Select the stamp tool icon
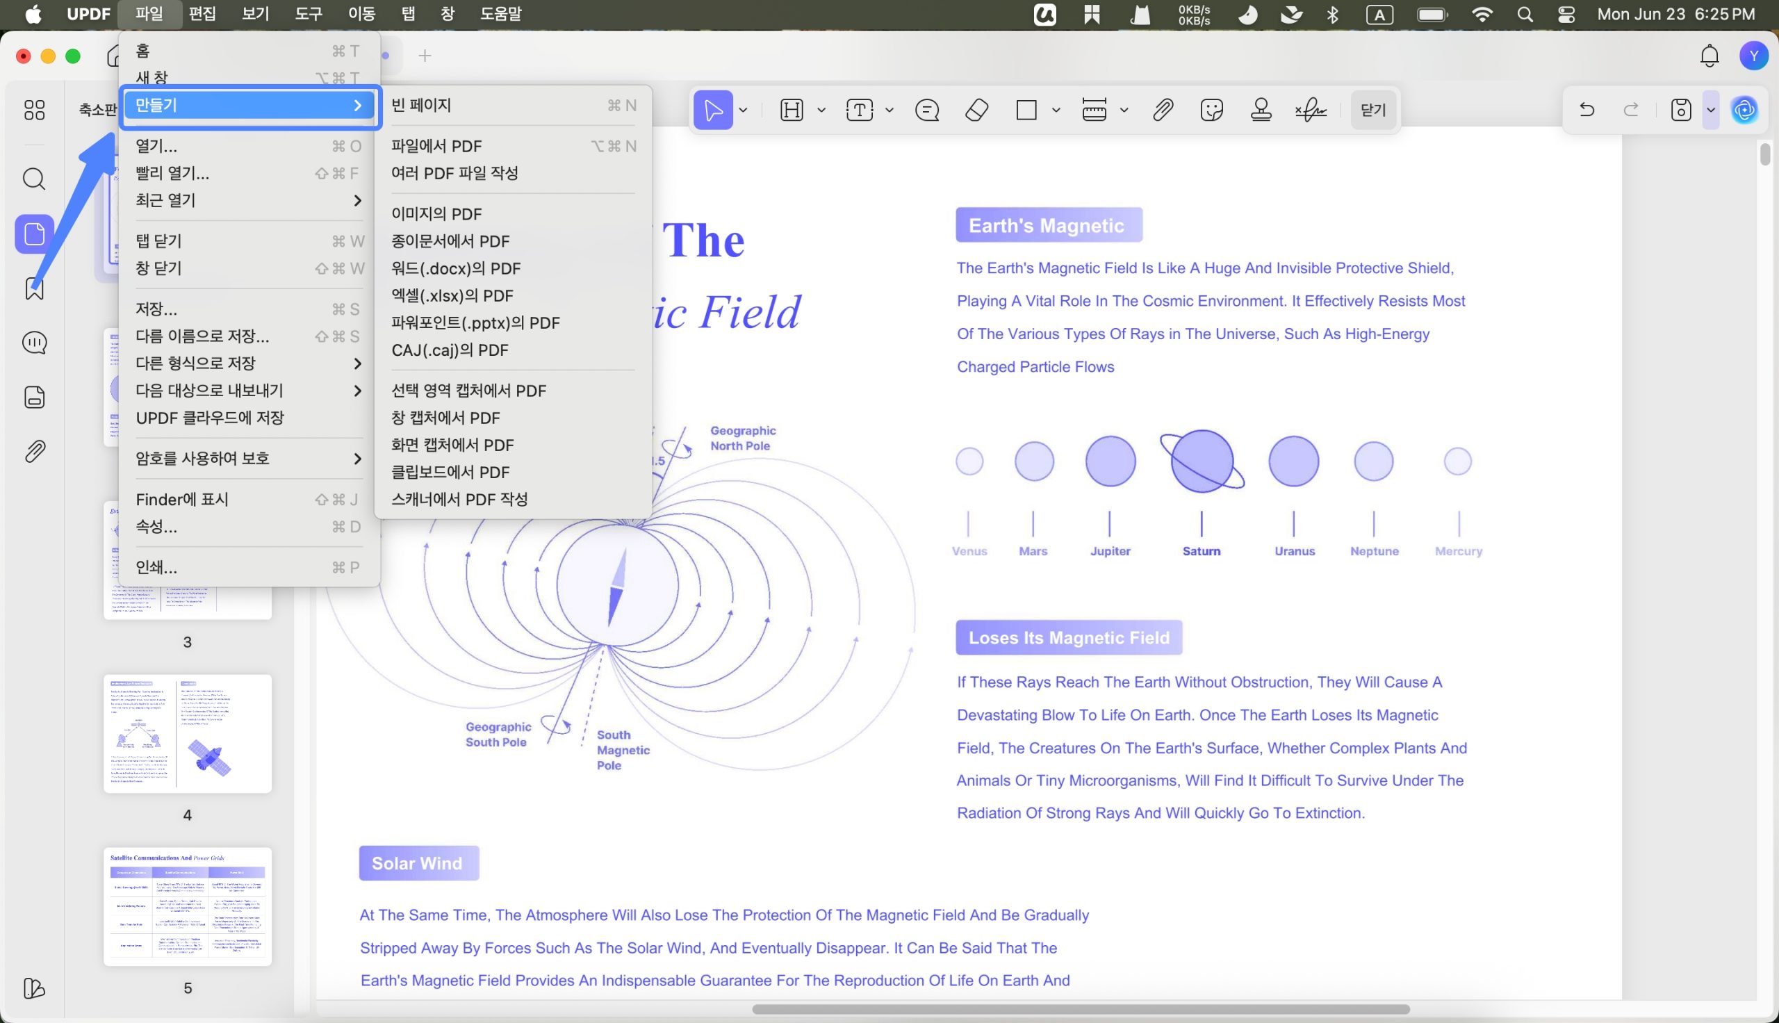Viewport: 1779px width, 1023px height. [x=1261, y=111]
